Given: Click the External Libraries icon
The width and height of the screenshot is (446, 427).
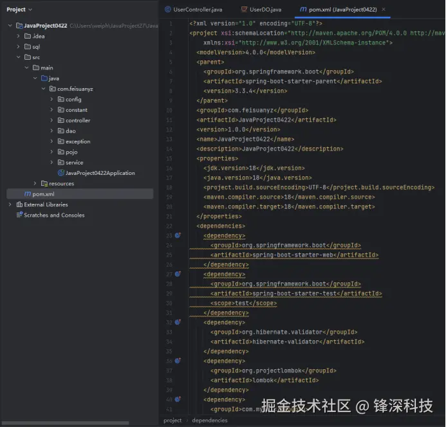Looking at the screenshot, I should pos(19,204).
